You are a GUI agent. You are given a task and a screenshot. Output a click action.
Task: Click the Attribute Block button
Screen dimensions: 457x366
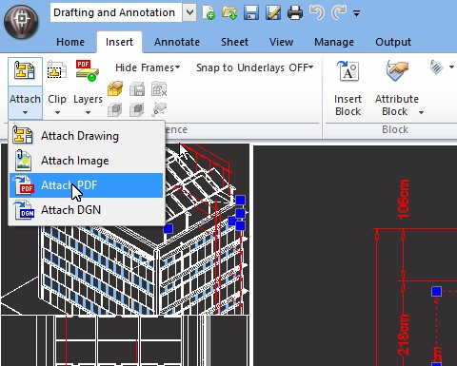pos(397,87)
